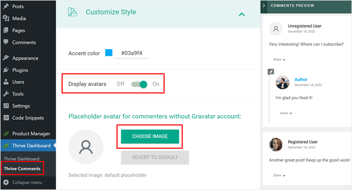The image size is (352, 190).
Task: Click the Unregistered User avatar icon
Action: point(276,28)
